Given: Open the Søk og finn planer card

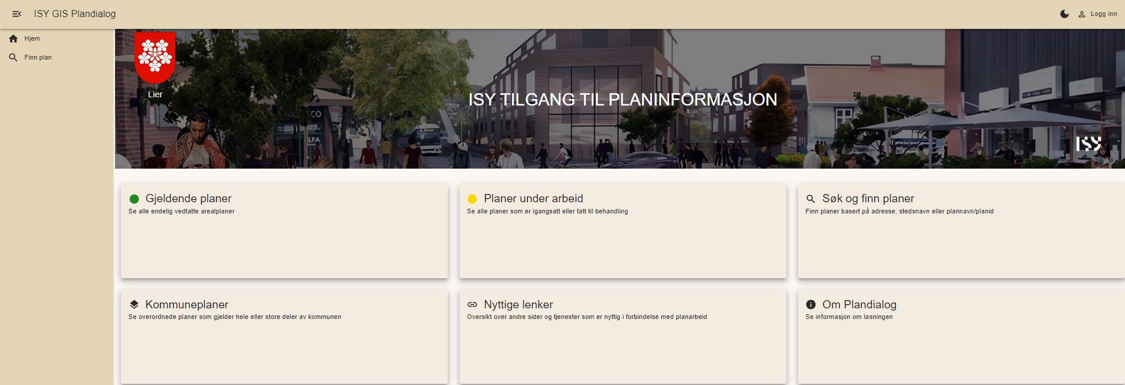Looking at the screenshot, I should pos(960,236).
